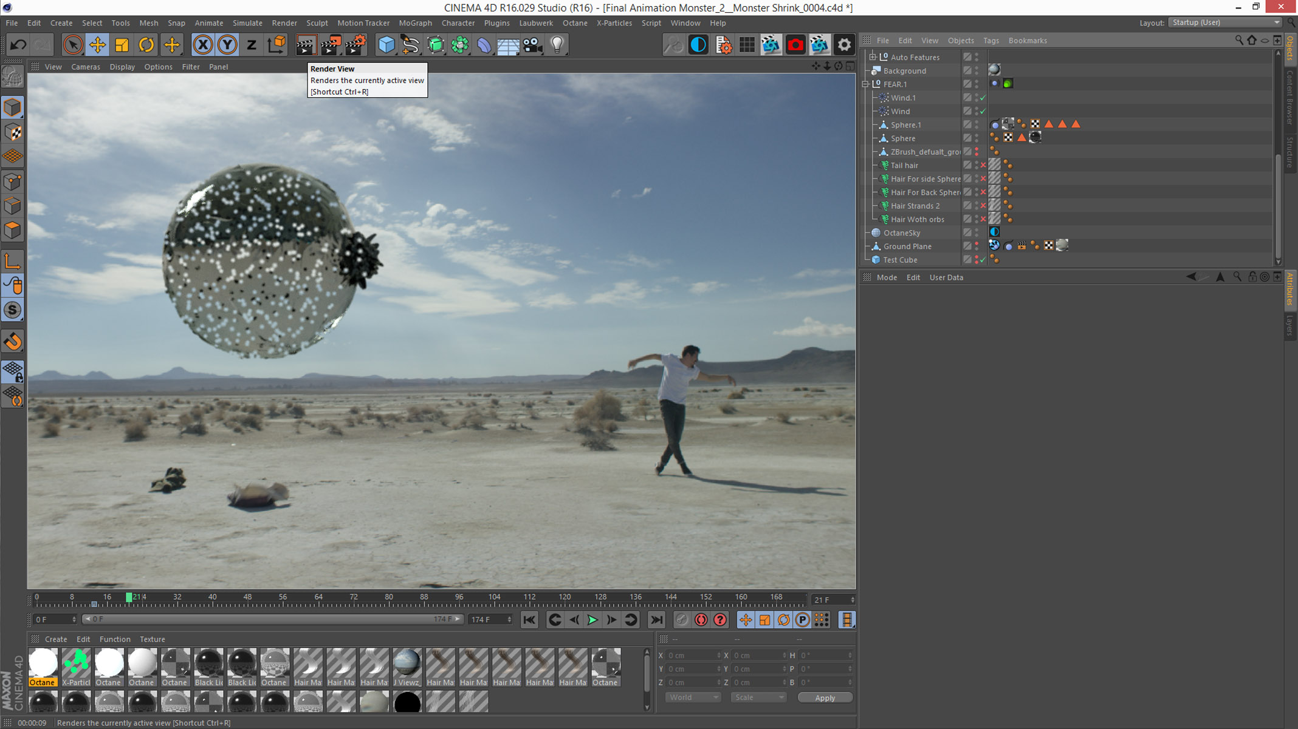Toggle Tail hair red X enable flag
Image resolution: width=1298 pixels, height=729 pixels.
[x=983, y=166]
